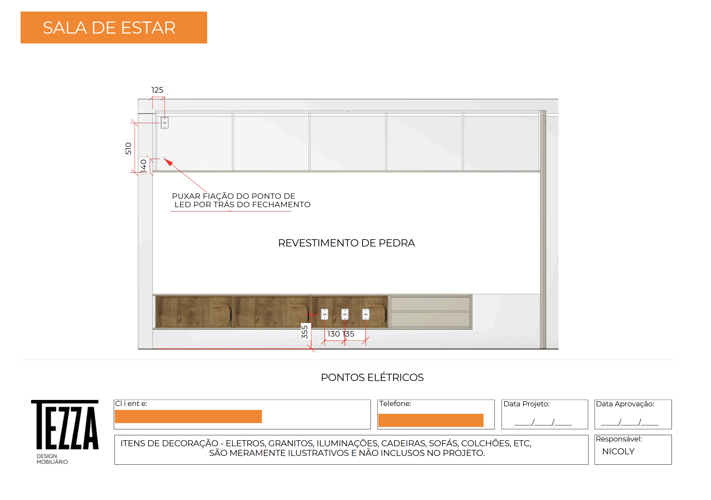711x500 pixels.
Task: Click the upper wall outlet near the ceiling
Action: (x=164, y=123)
